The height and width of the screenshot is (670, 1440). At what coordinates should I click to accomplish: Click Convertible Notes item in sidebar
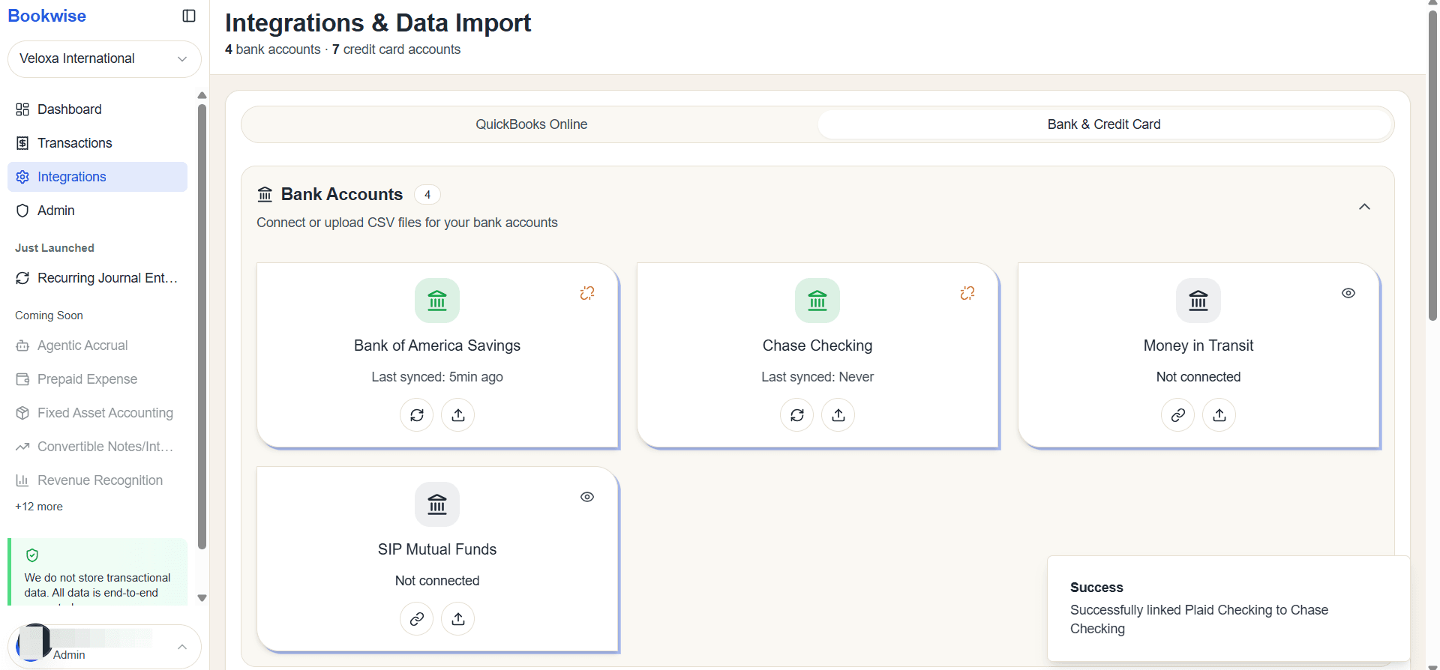pyautogui.click(x=97, y=447)
